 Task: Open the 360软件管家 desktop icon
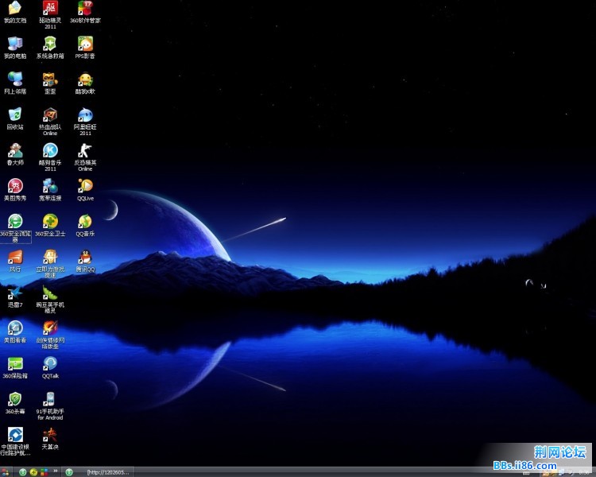[85, 9]
